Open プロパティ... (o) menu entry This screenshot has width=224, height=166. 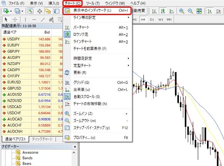point(97,138)
